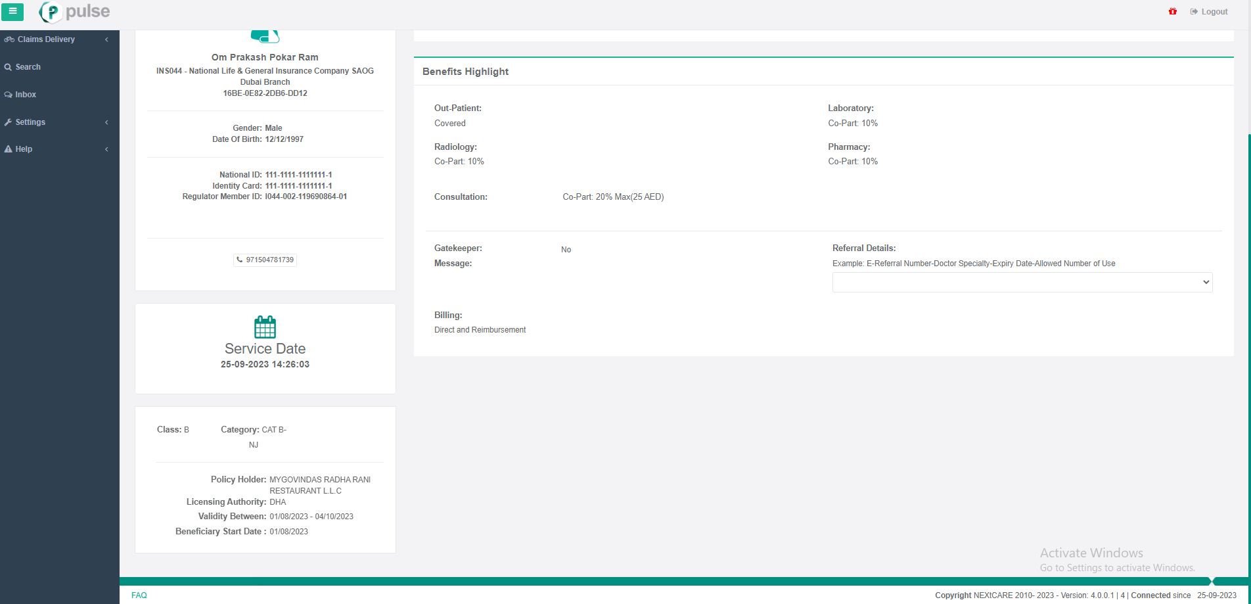1251x604 pixels.
Task: Click the Service Date calendar icon
Action: tap(265, 327)
